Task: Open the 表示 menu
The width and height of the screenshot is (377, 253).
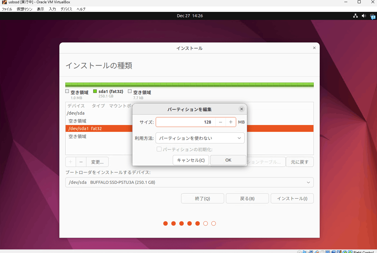Action: pos(40,9)
